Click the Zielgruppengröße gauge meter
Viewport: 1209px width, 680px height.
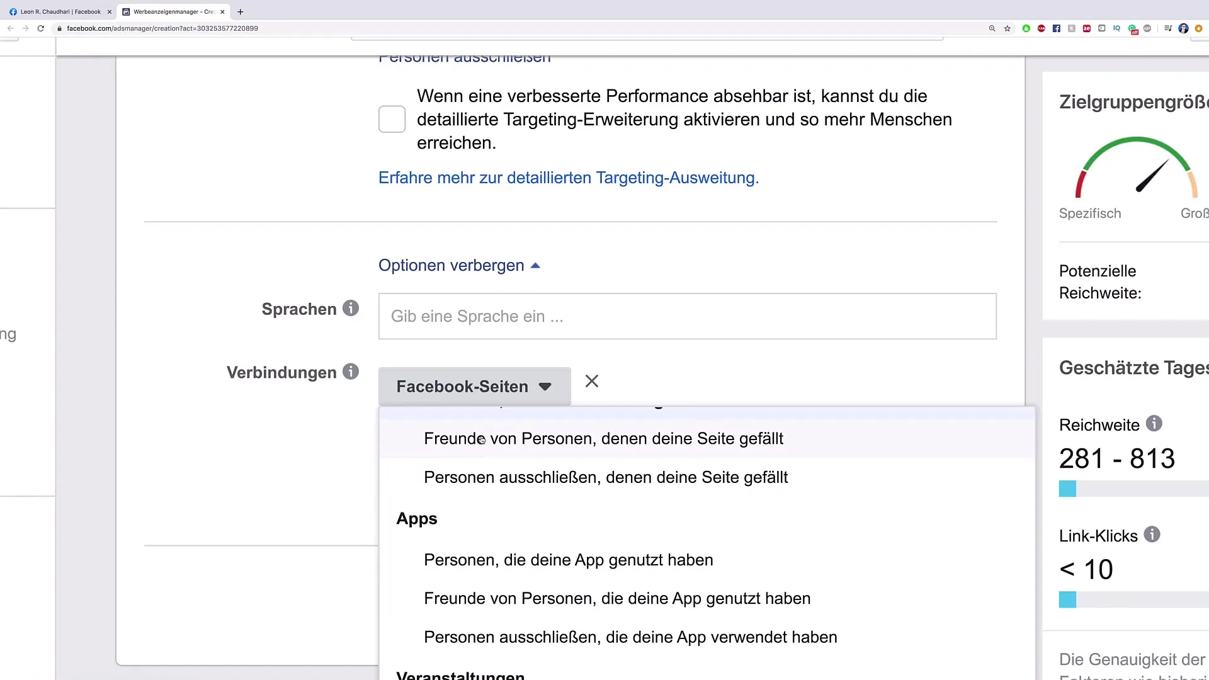(1136, 167)
